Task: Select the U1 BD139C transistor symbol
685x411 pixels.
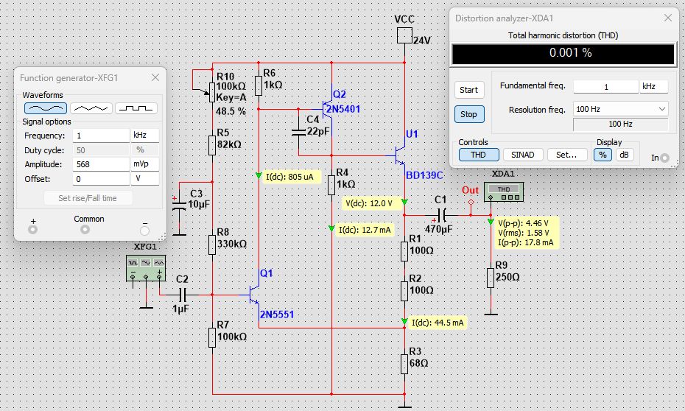Action: tap(399, 155)
